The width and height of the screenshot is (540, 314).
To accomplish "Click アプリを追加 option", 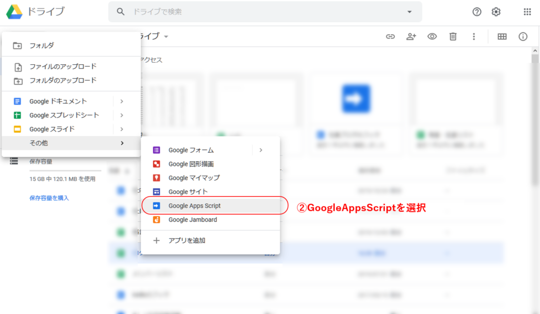I will 187,241.
